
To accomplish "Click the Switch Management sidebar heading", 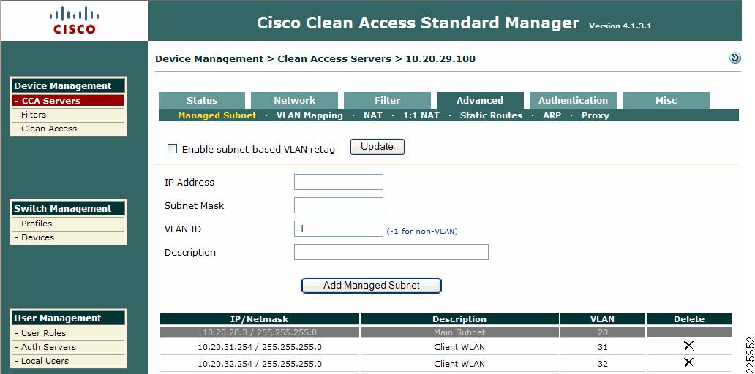I will (68, 209).
